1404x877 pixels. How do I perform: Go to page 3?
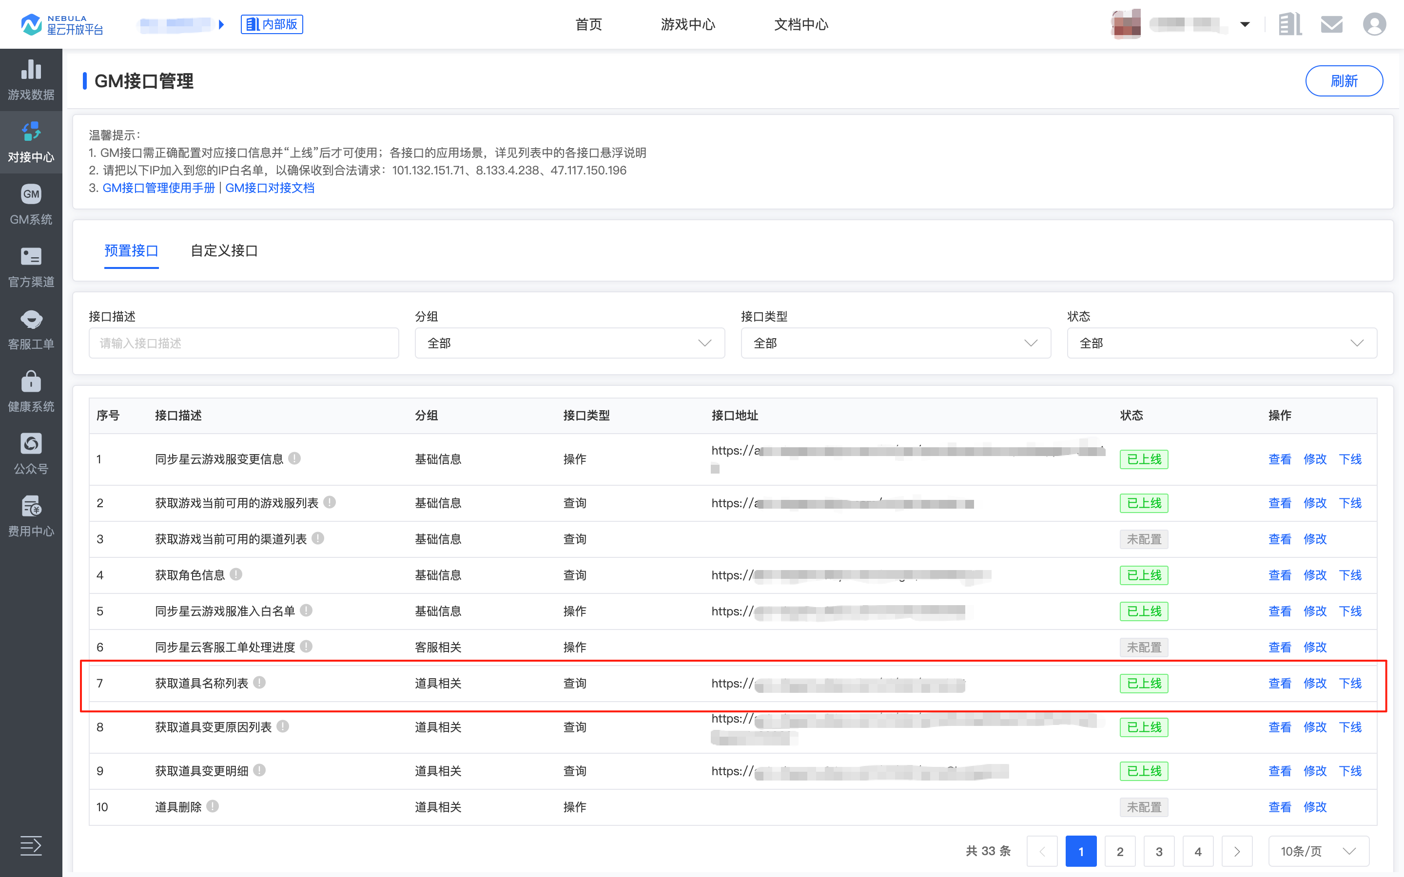click(x=1159, y=851)
